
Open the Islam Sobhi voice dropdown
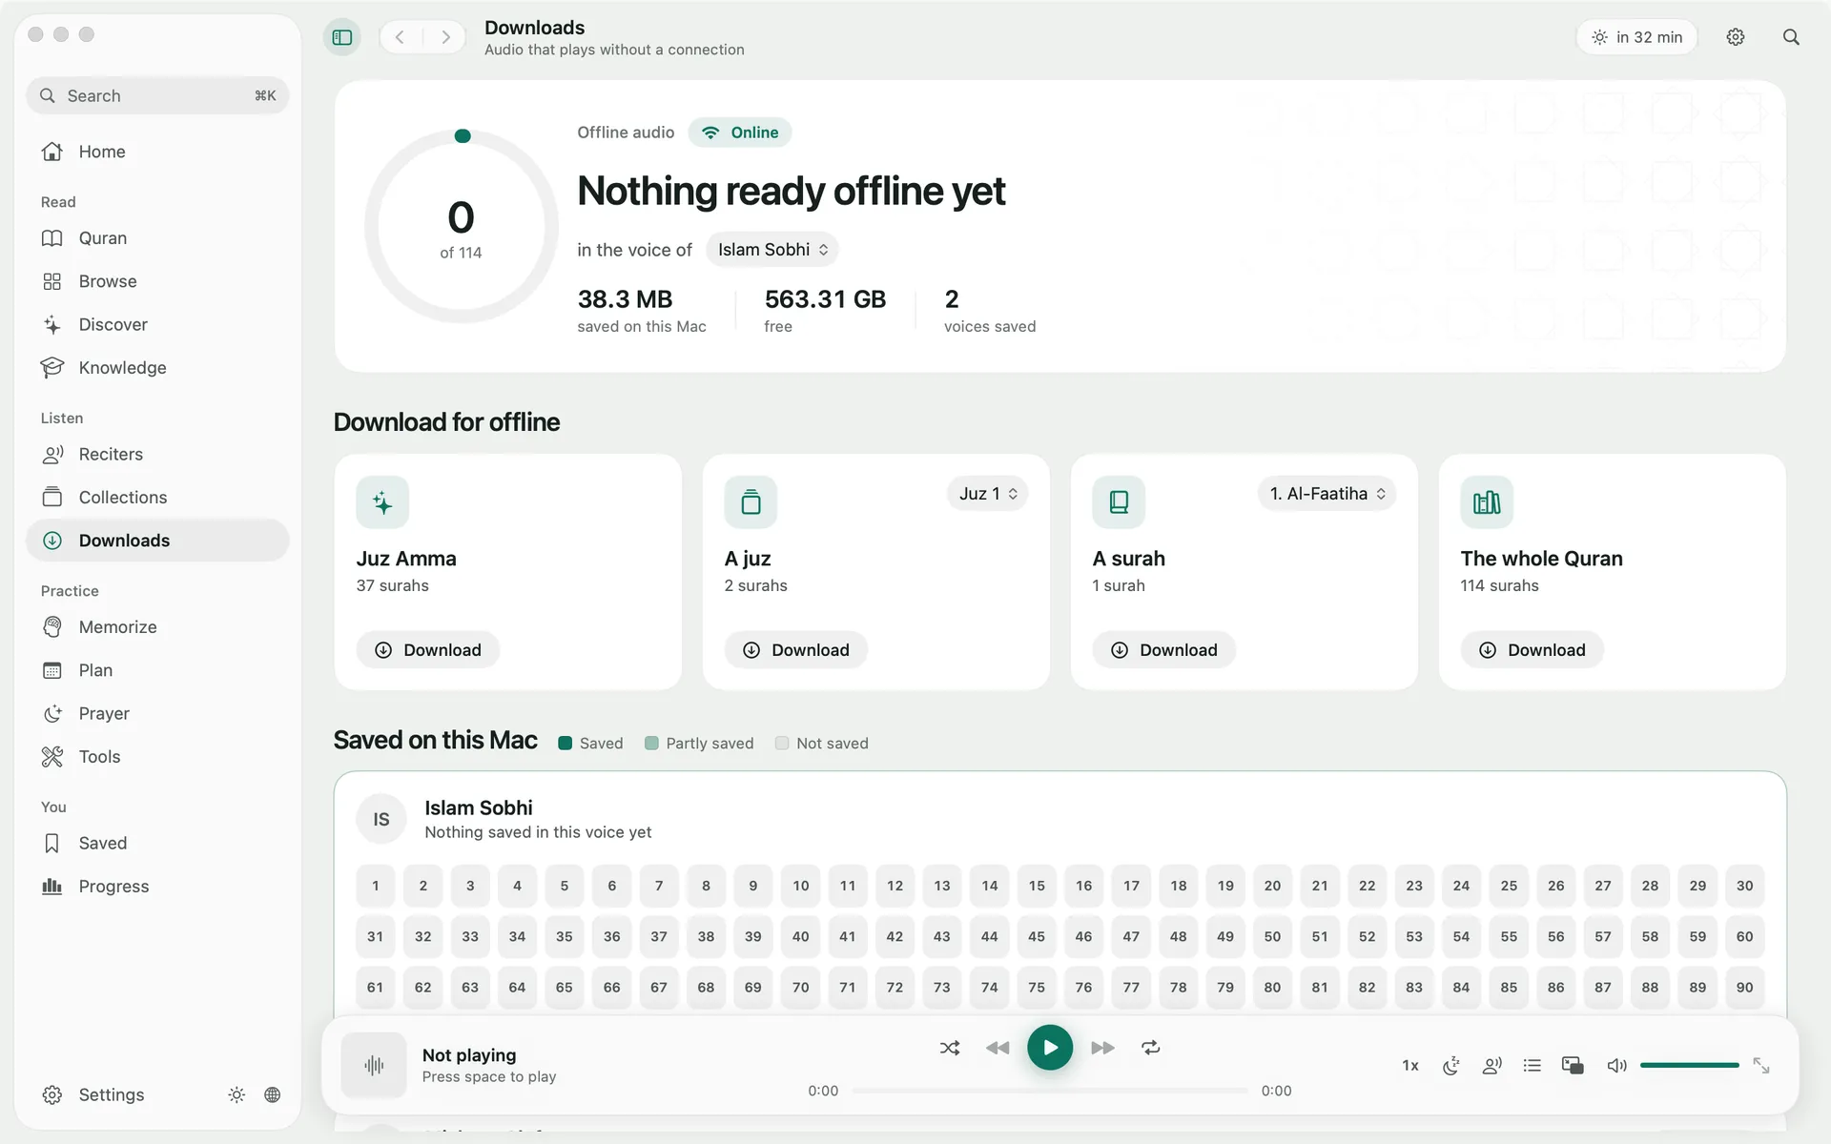coord(772,250)
